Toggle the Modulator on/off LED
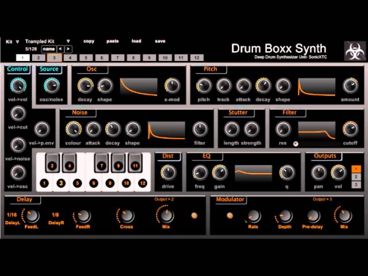Image resolution: width=368 pixels, height=276 pixels. point(230,216)
